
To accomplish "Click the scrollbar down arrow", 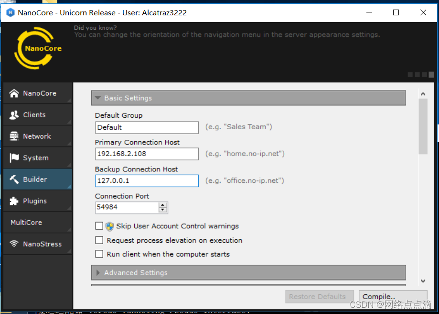I will [423, 281].
